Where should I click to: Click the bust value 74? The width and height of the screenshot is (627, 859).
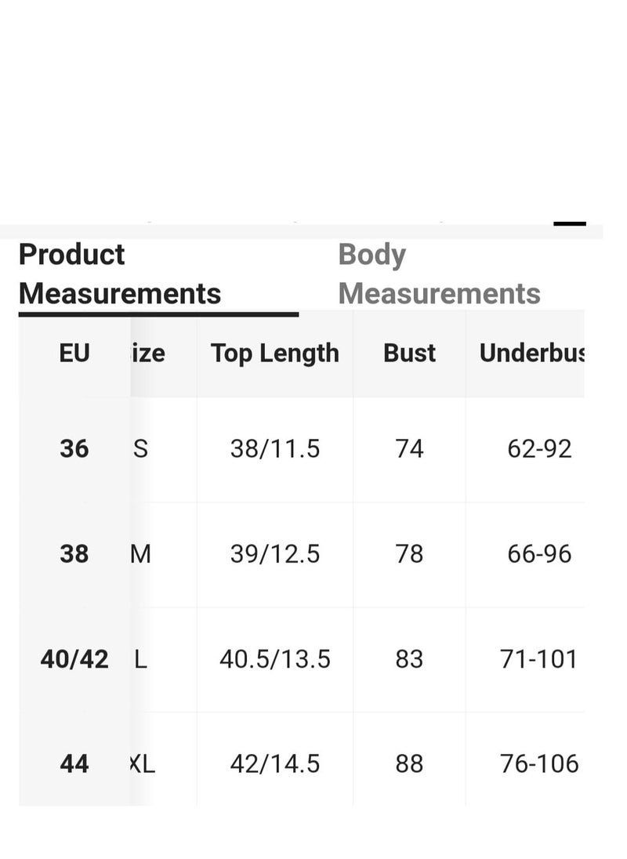click(410, 449)
